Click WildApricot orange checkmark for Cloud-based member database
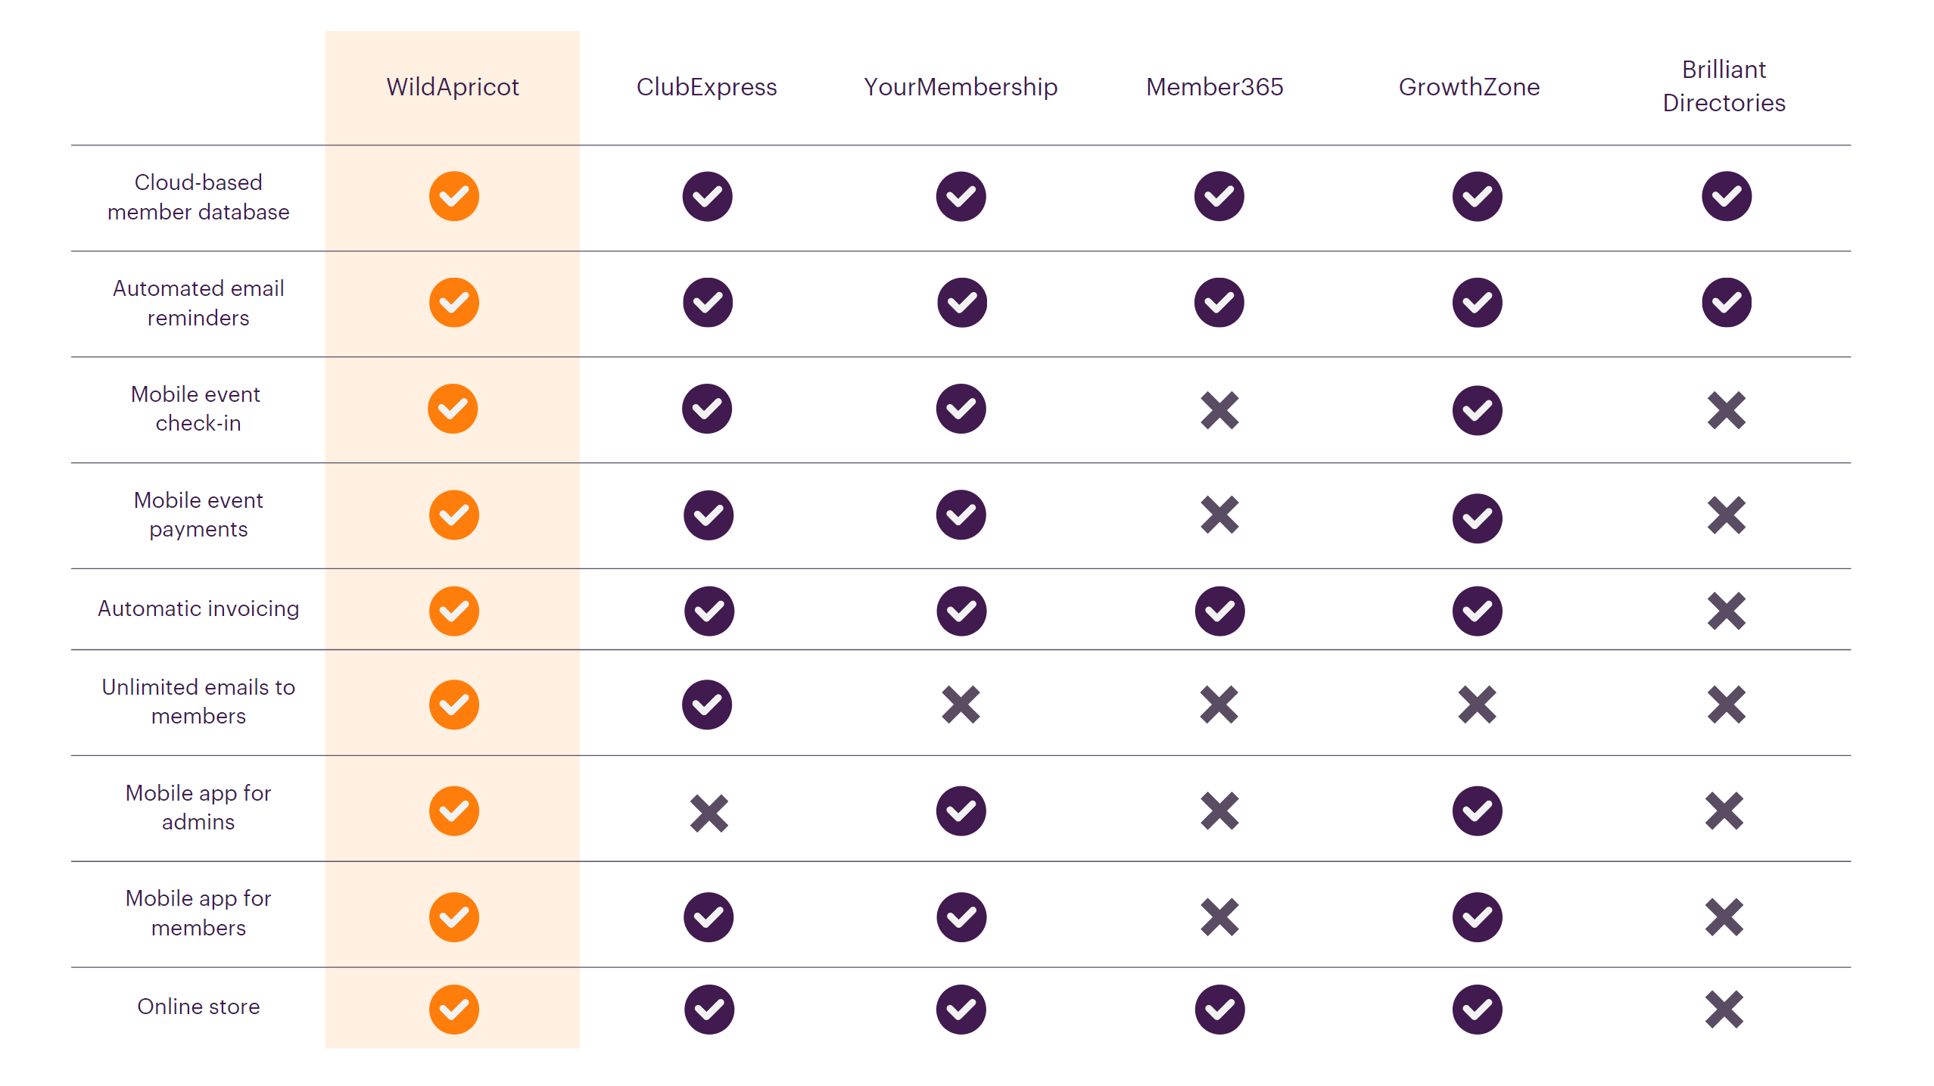The width and height of the screenshot is (1934, 1086). pyautogui.click(x=453, y=196)
